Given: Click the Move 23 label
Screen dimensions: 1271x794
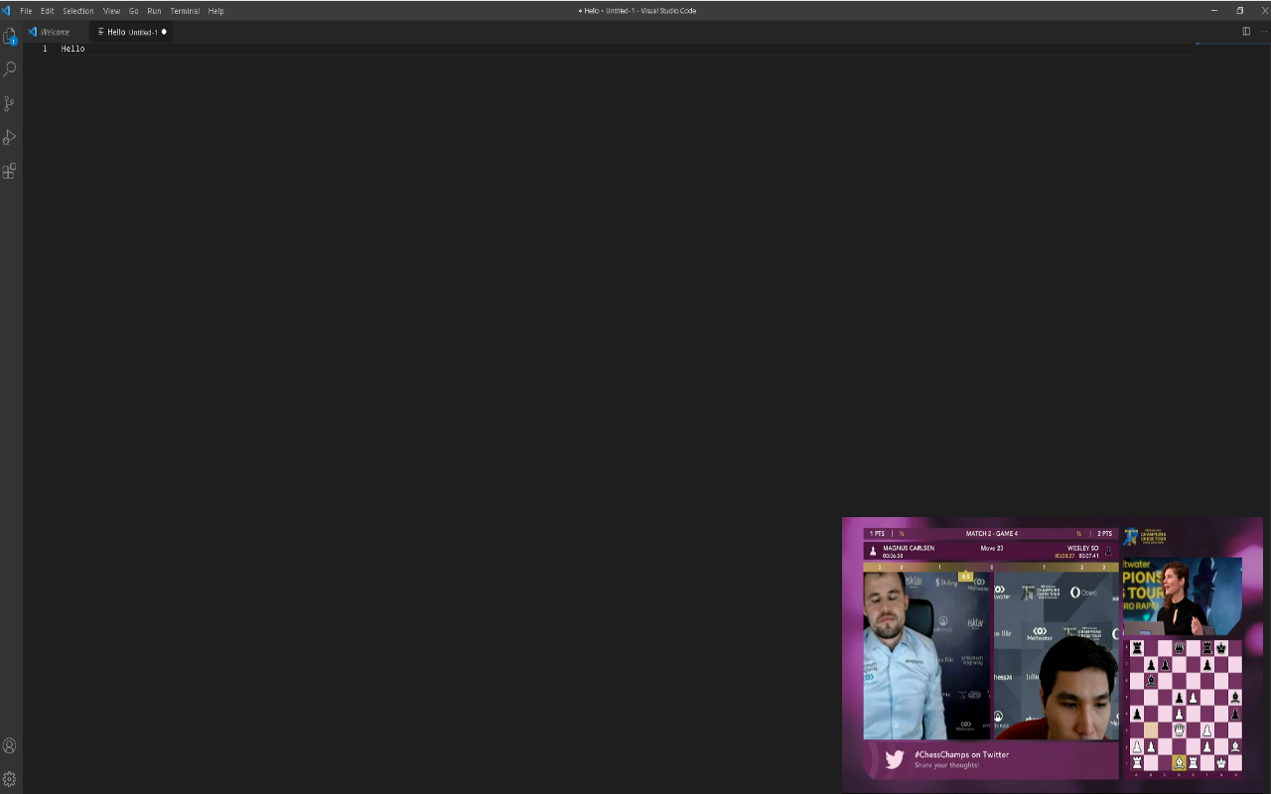Looking at the screenshot, I should click(x=991, y=548).
